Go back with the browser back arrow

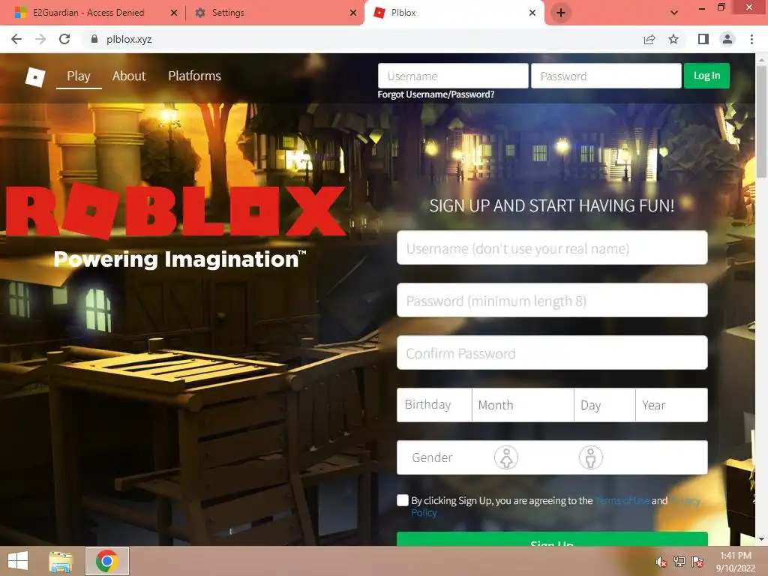click(16, 39)
